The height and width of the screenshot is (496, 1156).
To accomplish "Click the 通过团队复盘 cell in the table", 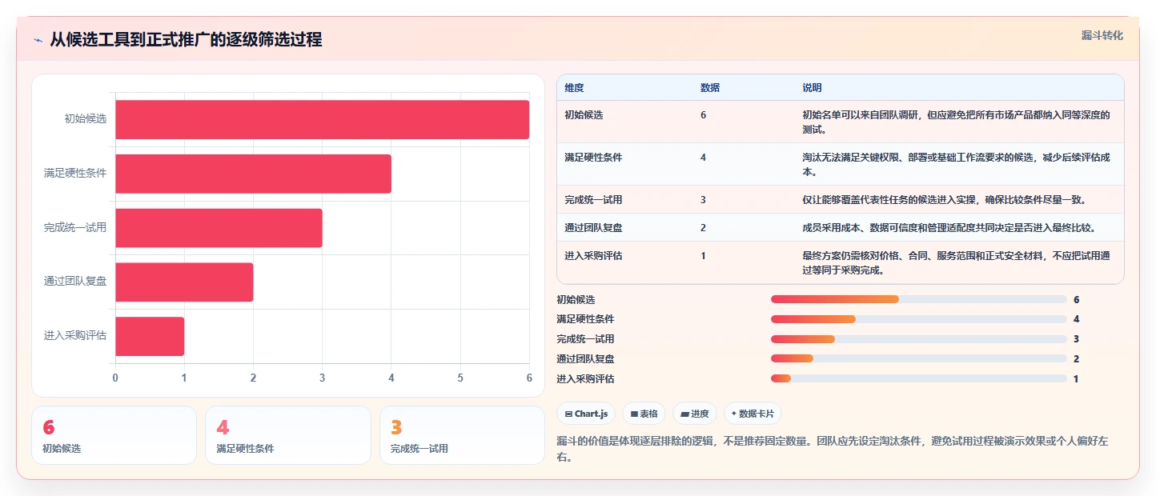I will tap(593, 227).
